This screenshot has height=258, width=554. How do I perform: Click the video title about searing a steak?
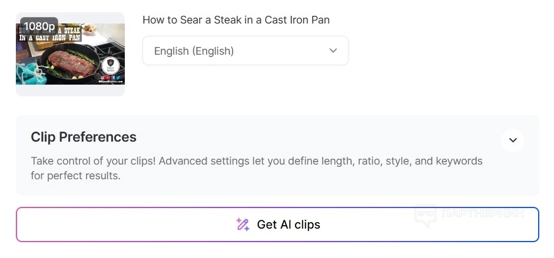pos(236,20)
